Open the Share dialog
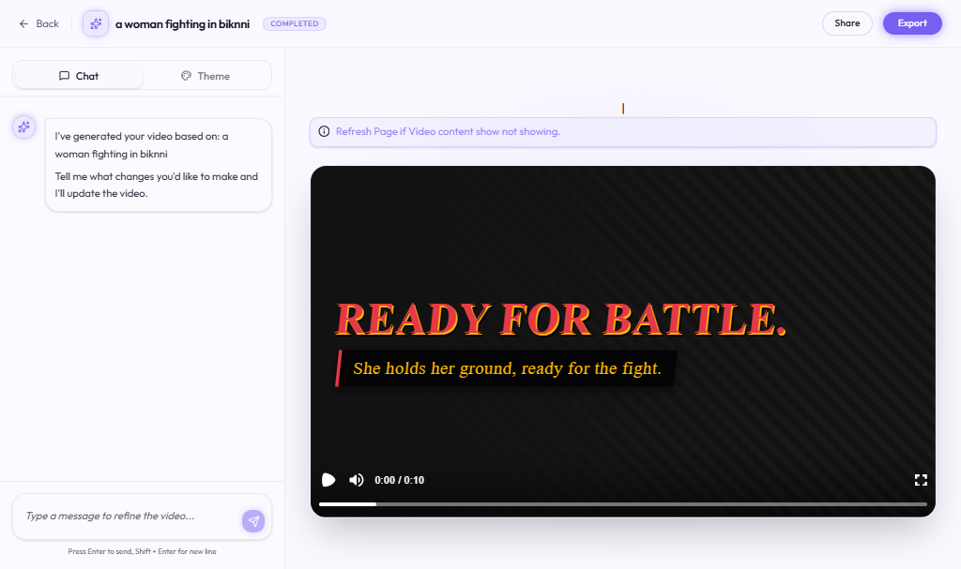 [x=847, y=23]
